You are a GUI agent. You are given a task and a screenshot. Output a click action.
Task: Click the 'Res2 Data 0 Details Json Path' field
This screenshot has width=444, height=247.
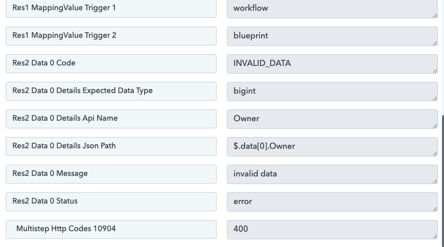111,146
